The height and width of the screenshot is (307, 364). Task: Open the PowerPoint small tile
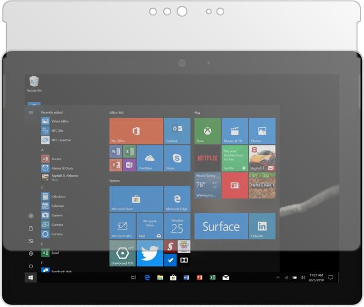(116, 165)
